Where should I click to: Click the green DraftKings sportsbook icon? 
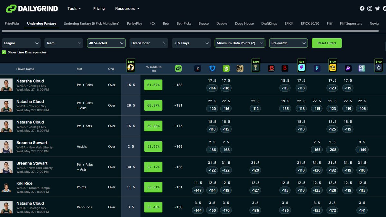[x=226, y=68]
